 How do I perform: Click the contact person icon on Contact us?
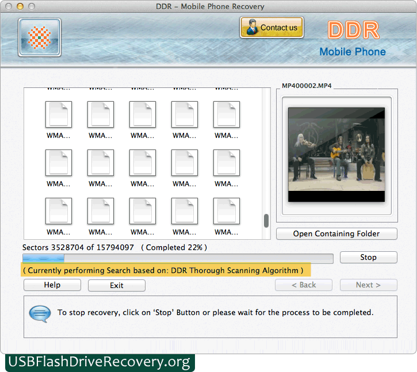[251, 27]
